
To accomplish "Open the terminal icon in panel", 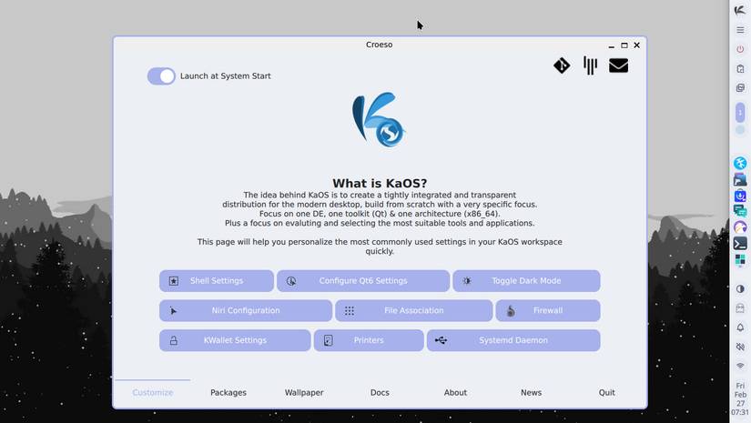I will (x=740, y=244).
